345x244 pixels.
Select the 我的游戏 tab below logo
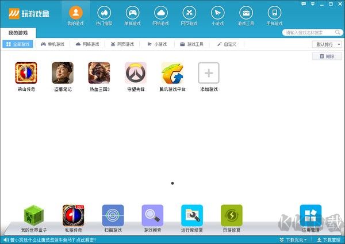pos(18,33)
